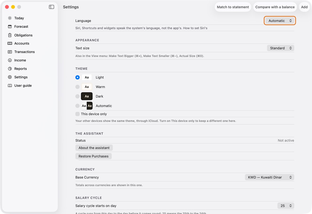Open the Text size Standard dropdown
Viewport: 312px width, 214px height.
281,48
